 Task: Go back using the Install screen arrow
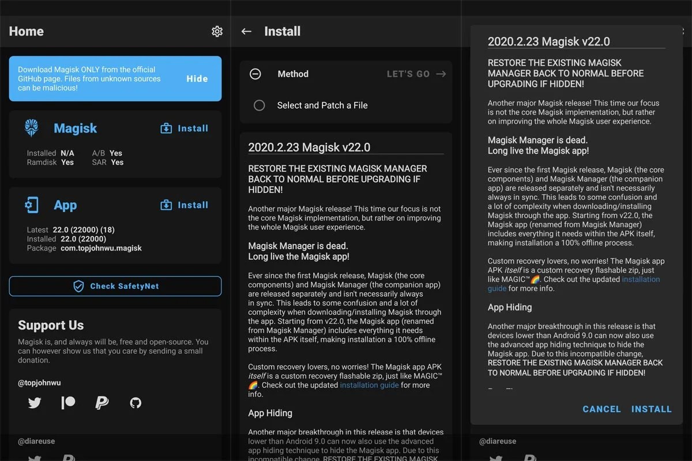coord(246,31)
